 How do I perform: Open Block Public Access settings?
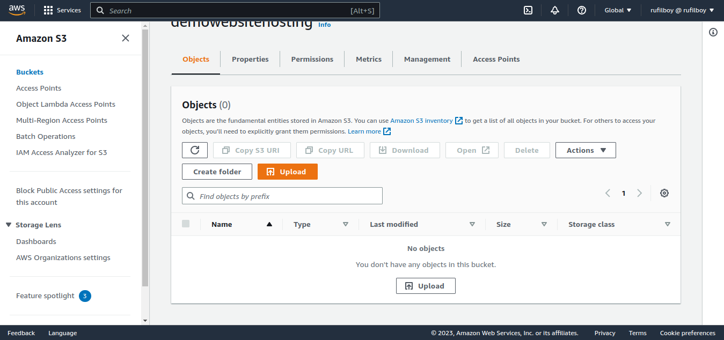coord(69,196)
